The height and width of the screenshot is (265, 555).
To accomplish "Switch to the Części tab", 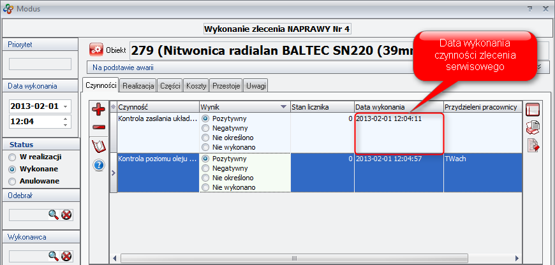I will pos(170,86).
